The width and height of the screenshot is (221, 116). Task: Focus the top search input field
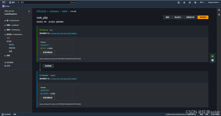pyautogui.click(x=47, y=2)
